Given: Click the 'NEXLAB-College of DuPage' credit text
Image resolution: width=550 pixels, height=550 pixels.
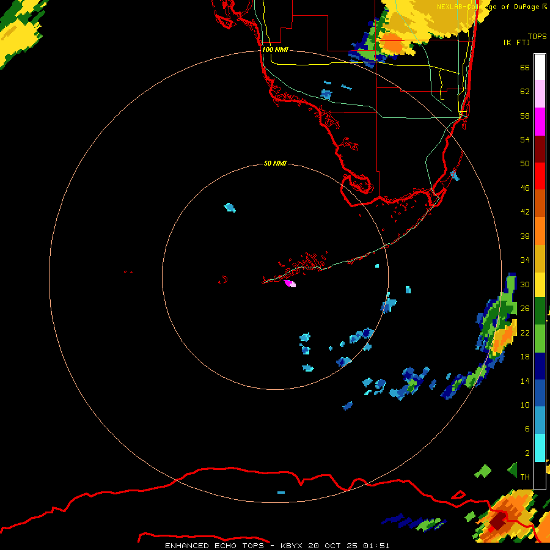Looking at the screenshot, I should click(x=488, y=7).
